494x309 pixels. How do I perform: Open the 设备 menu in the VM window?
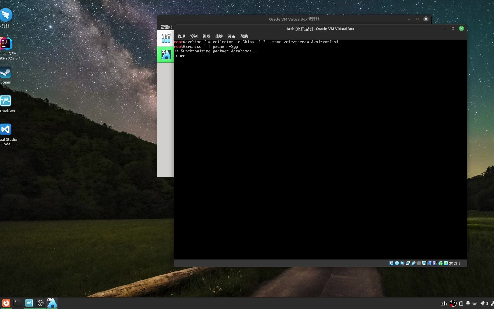(x=232, y=36)
